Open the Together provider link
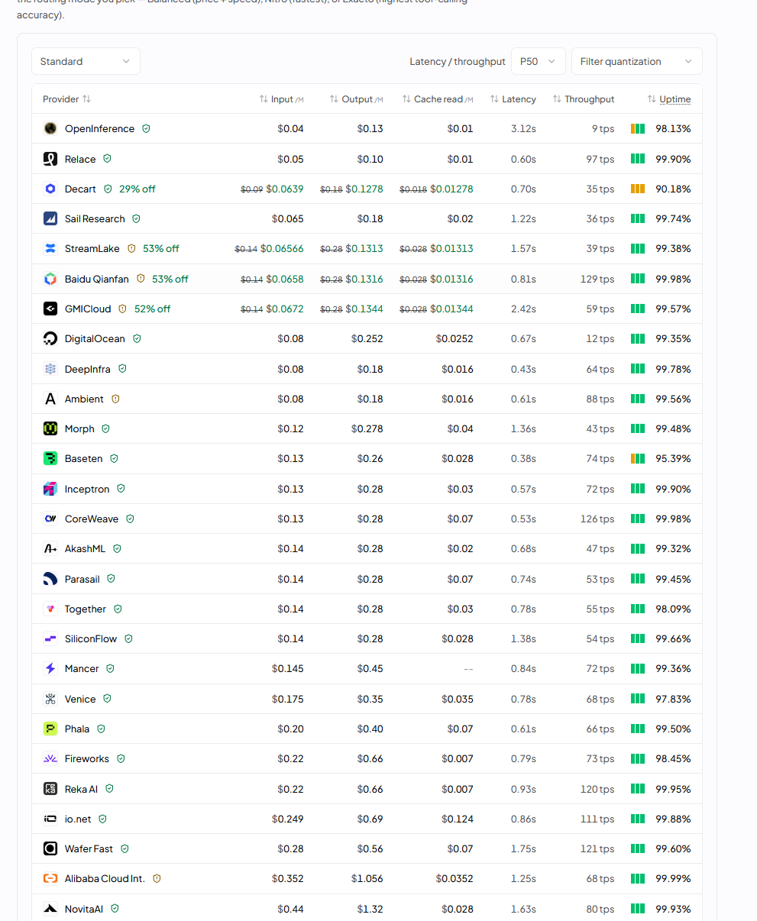The image size is (757, 921). pyautogui.click(x=86, y=609)
